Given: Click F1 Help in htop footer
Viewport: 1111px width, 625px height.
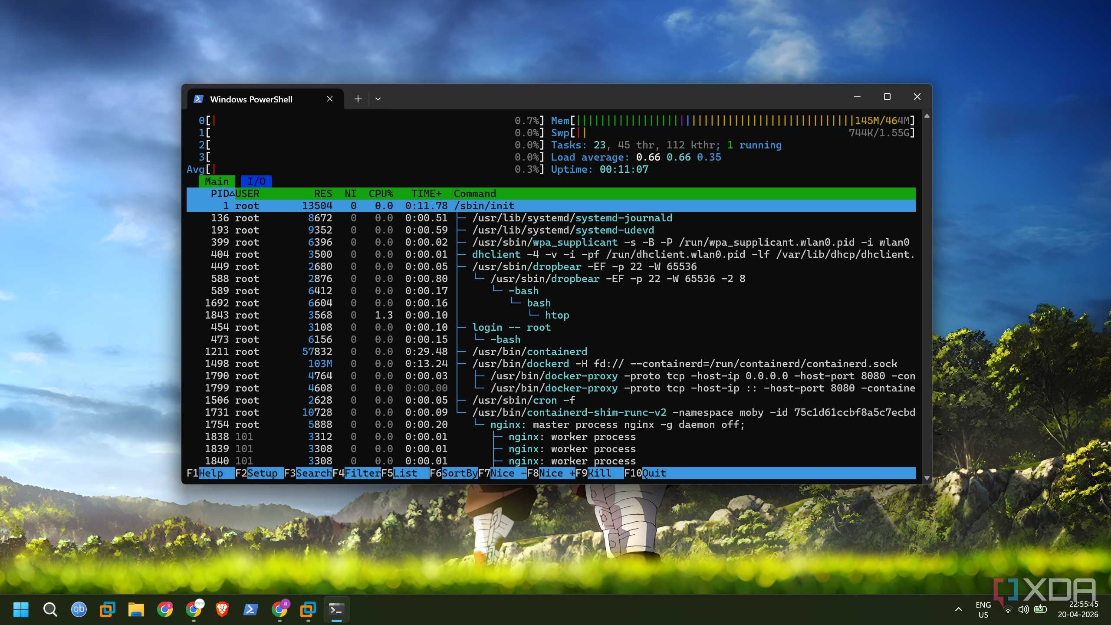Looking at the screenshot, I should tap(210, 473).
